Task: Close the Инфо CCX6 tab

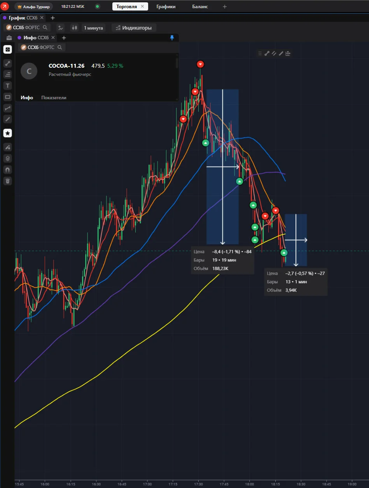Action: (53, 38)
